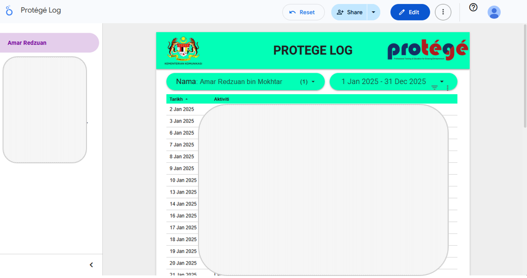Open the Share options dropdown arrow

(374, 12)
